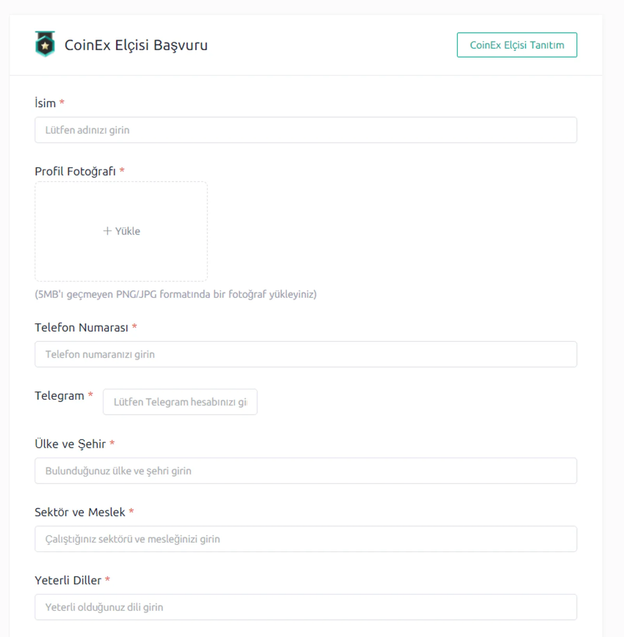
Task: Select the Sektör ve Meslek input field
Action: coord(306,539)
